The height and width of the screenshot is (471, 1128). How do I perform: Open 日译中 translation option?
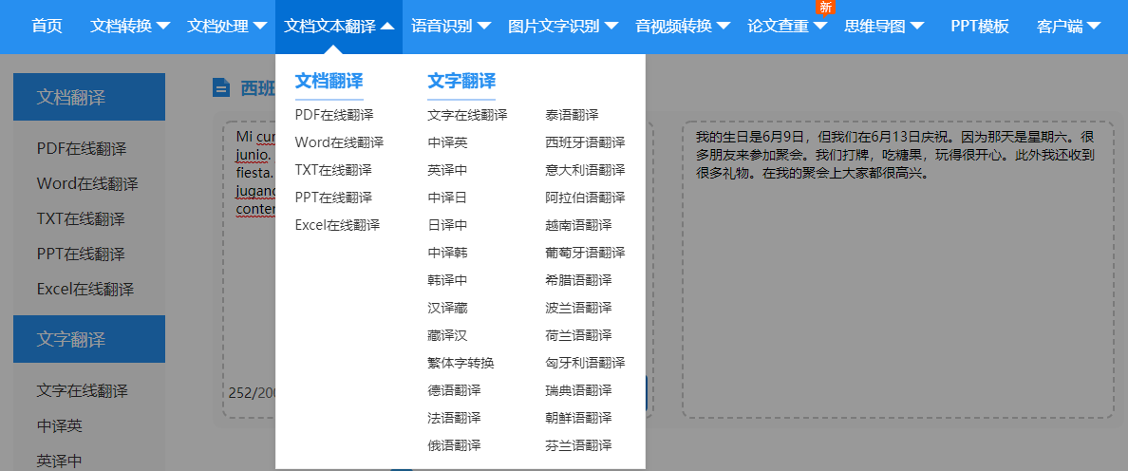(x=447, y=225)
